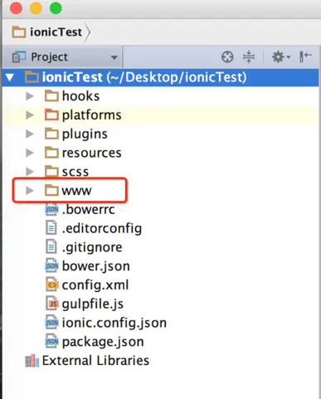Image resolution: width=321 pixels, height=399 pixels.
Task: Click the .bowerrc JSON file icon
Action: pos(51,209)
